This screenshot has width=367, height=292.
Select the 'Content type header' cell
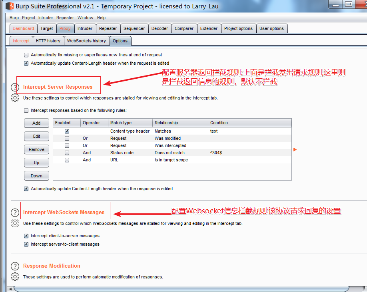click(x=130, y=131)
